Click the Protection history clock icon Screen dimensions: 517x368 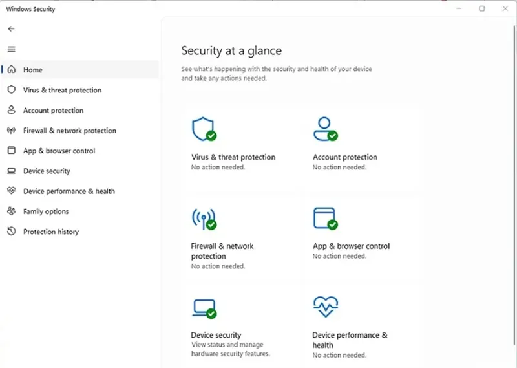click(11, 232)
